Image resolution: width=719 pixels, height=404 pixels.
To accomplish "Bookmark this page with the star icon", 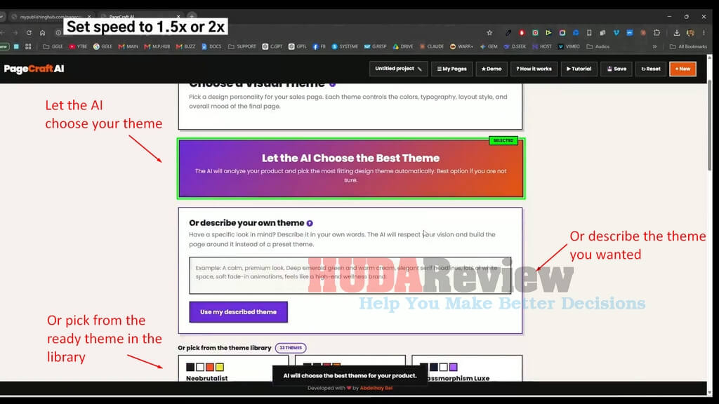I will (489, 33).
